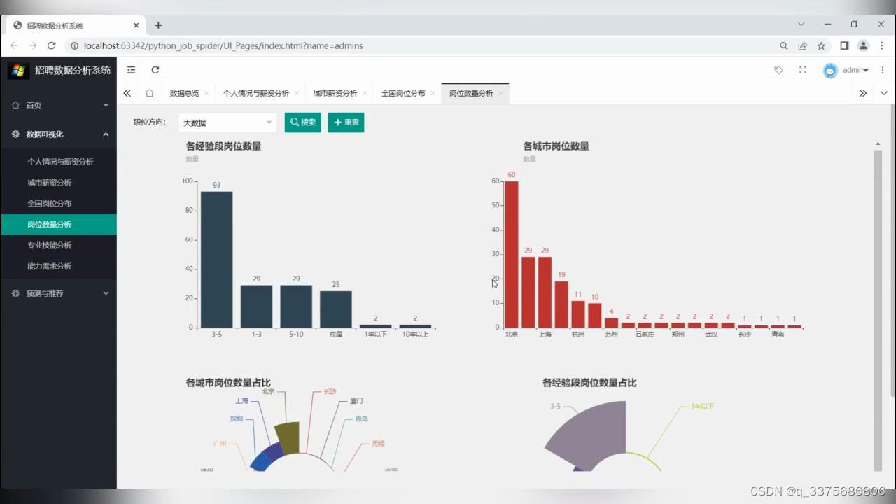Switch to the 数据总览 tab
This screenshot has height=504, width=896.
pos(183,92)
